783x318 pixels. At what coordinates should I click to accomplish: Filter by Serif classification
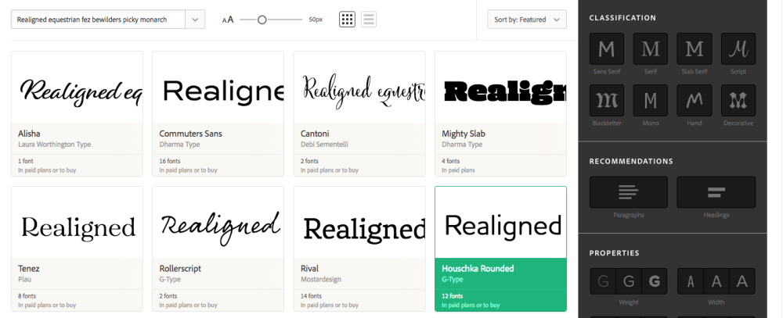click(x=650, y=49)
